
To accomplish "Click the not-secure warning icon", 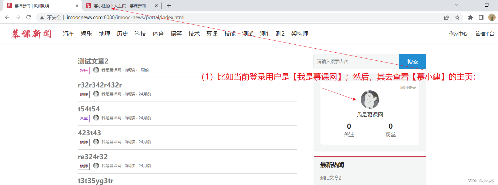I will [x=42, y=18].
